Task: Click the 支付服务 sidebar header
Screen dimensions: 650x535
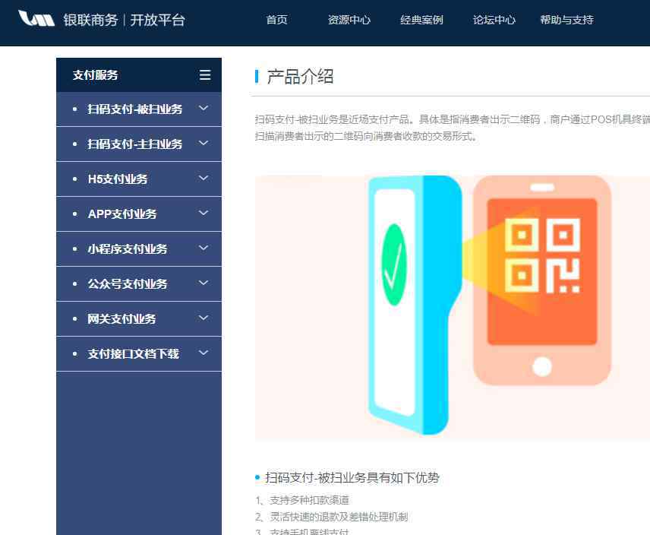Action: point(139,75)
